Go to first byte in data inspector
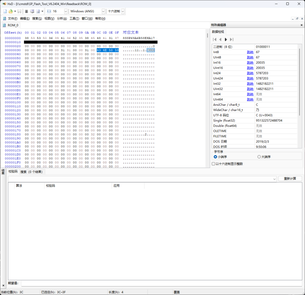 tap(214, 39)
